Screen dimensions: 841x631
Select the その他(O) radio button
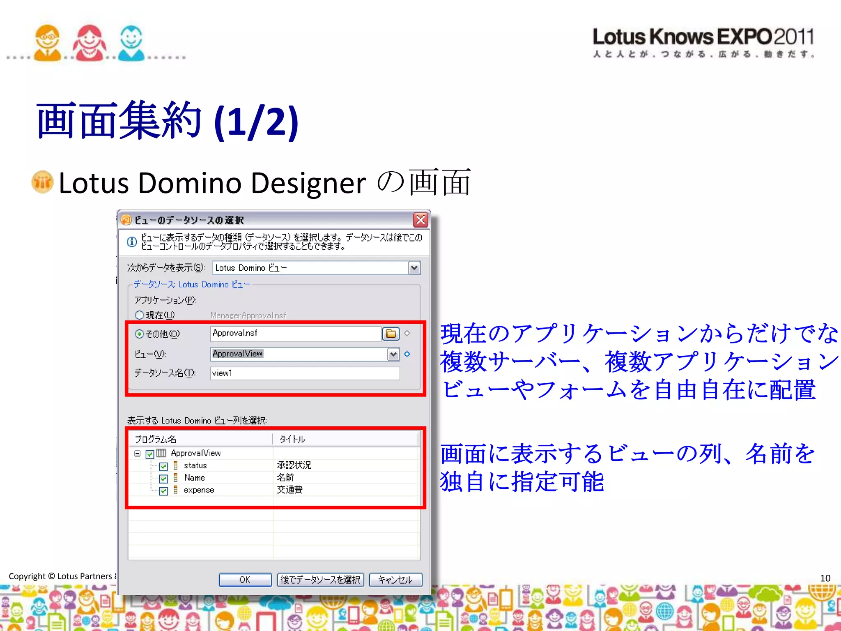pyautogui.click(x=139, y=334)
